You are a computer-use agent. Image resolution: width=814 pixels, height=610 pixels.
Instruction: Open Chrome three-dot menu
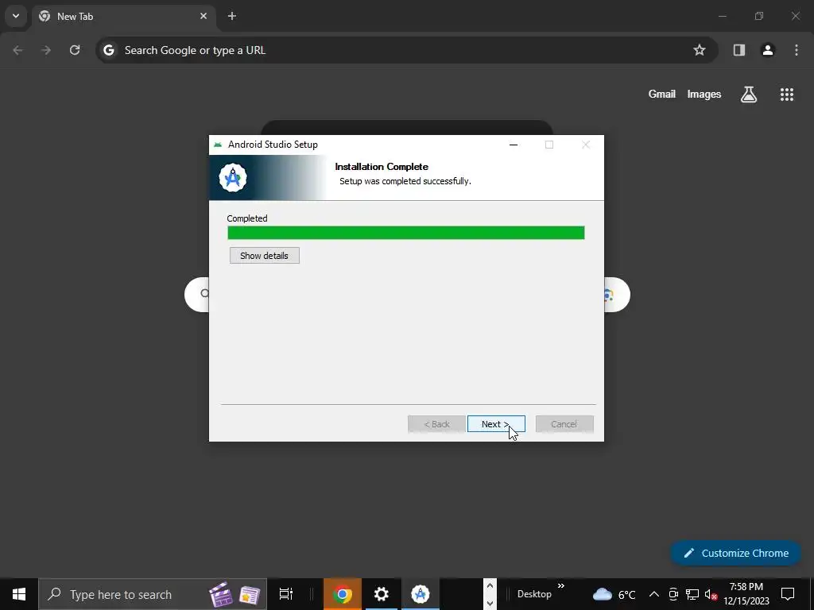pos(797,50)
